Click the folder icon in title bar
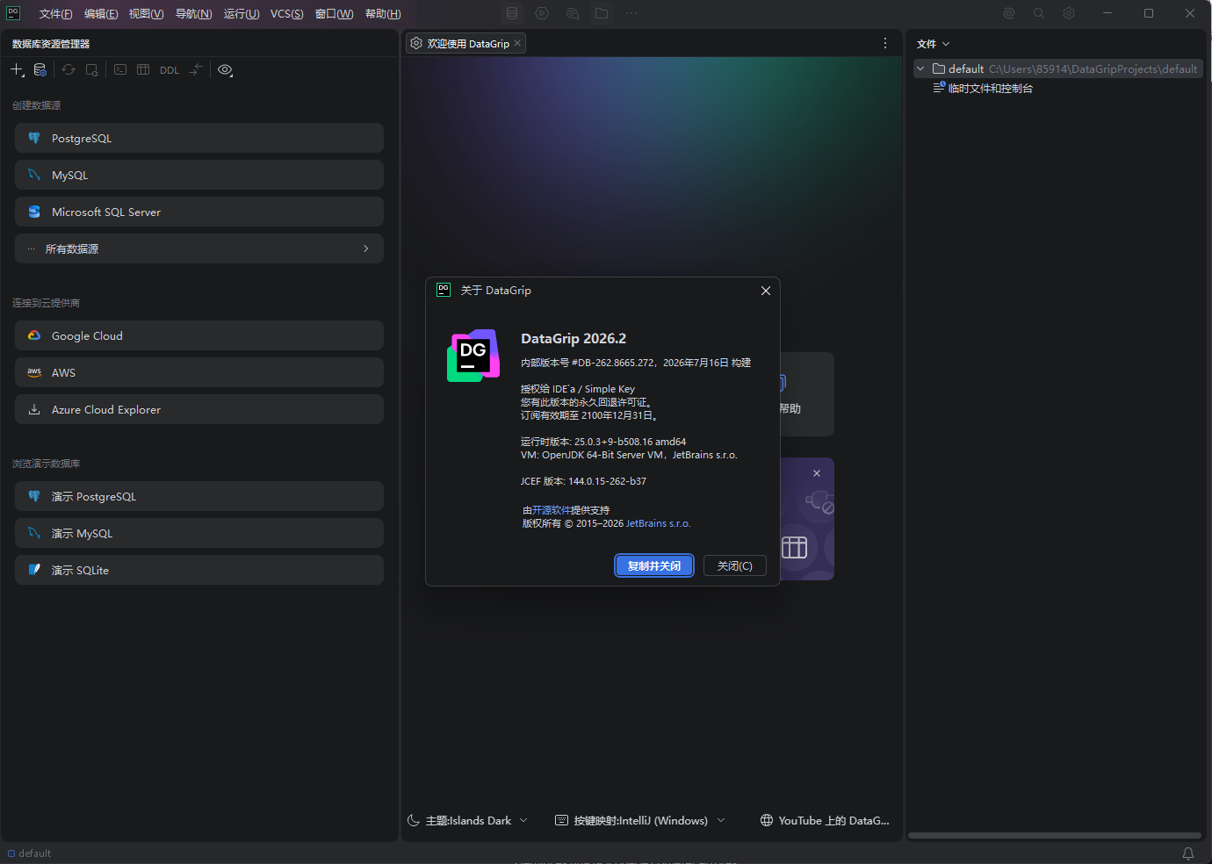1212x864 pixels. pos(602,13)
